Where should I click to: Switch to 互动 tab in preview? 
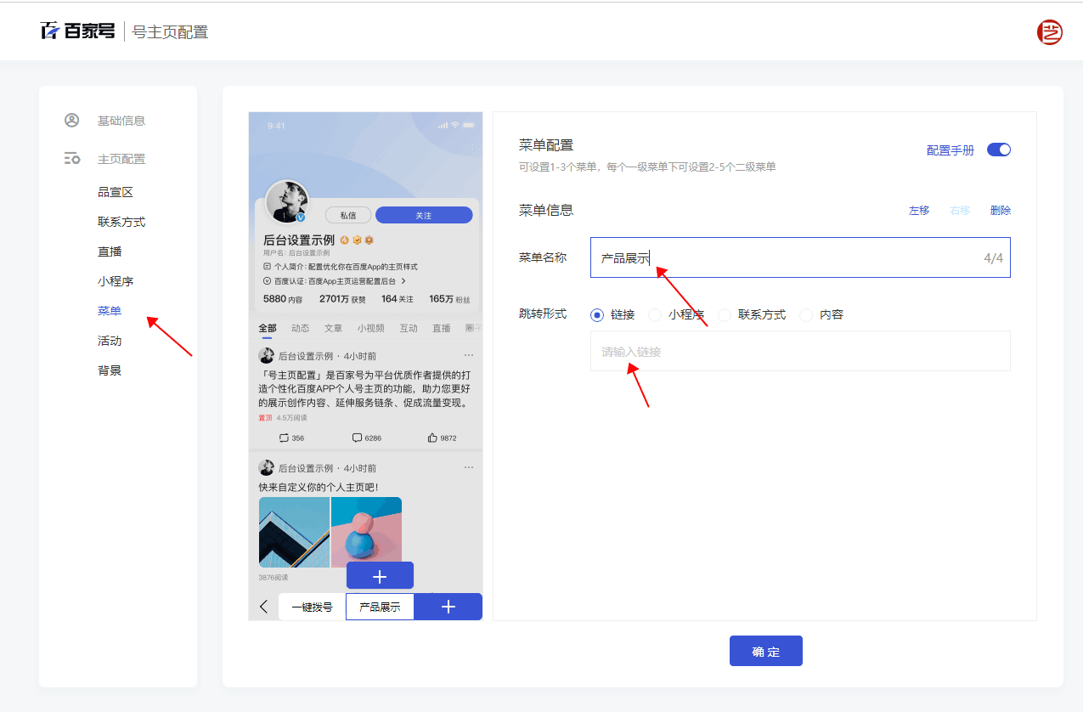pyautogui.click(x=409, y=328)
